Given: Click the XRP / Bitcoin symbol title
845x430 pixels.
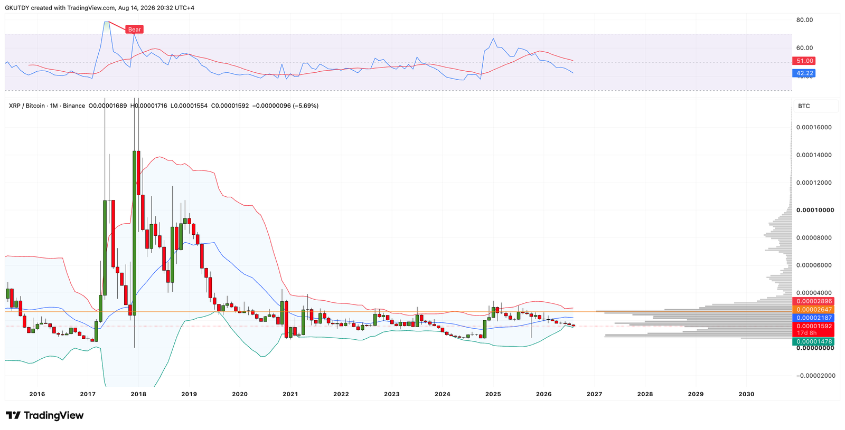Looking at the screenshot, I should point(27,106).
